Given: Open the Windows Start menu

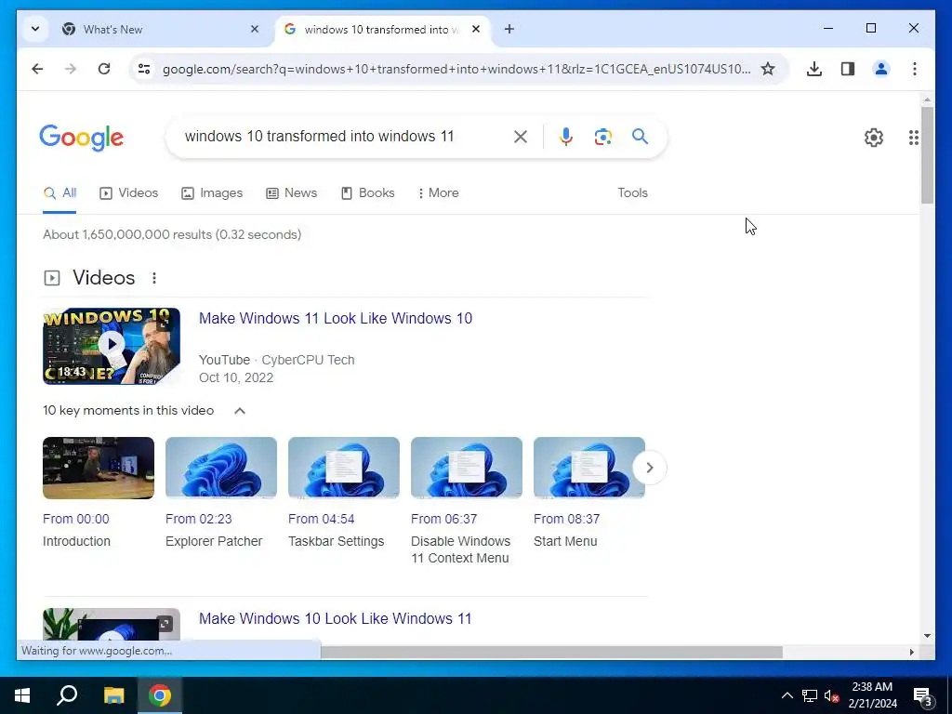Looking at the screenshot, I should [22, 695].
